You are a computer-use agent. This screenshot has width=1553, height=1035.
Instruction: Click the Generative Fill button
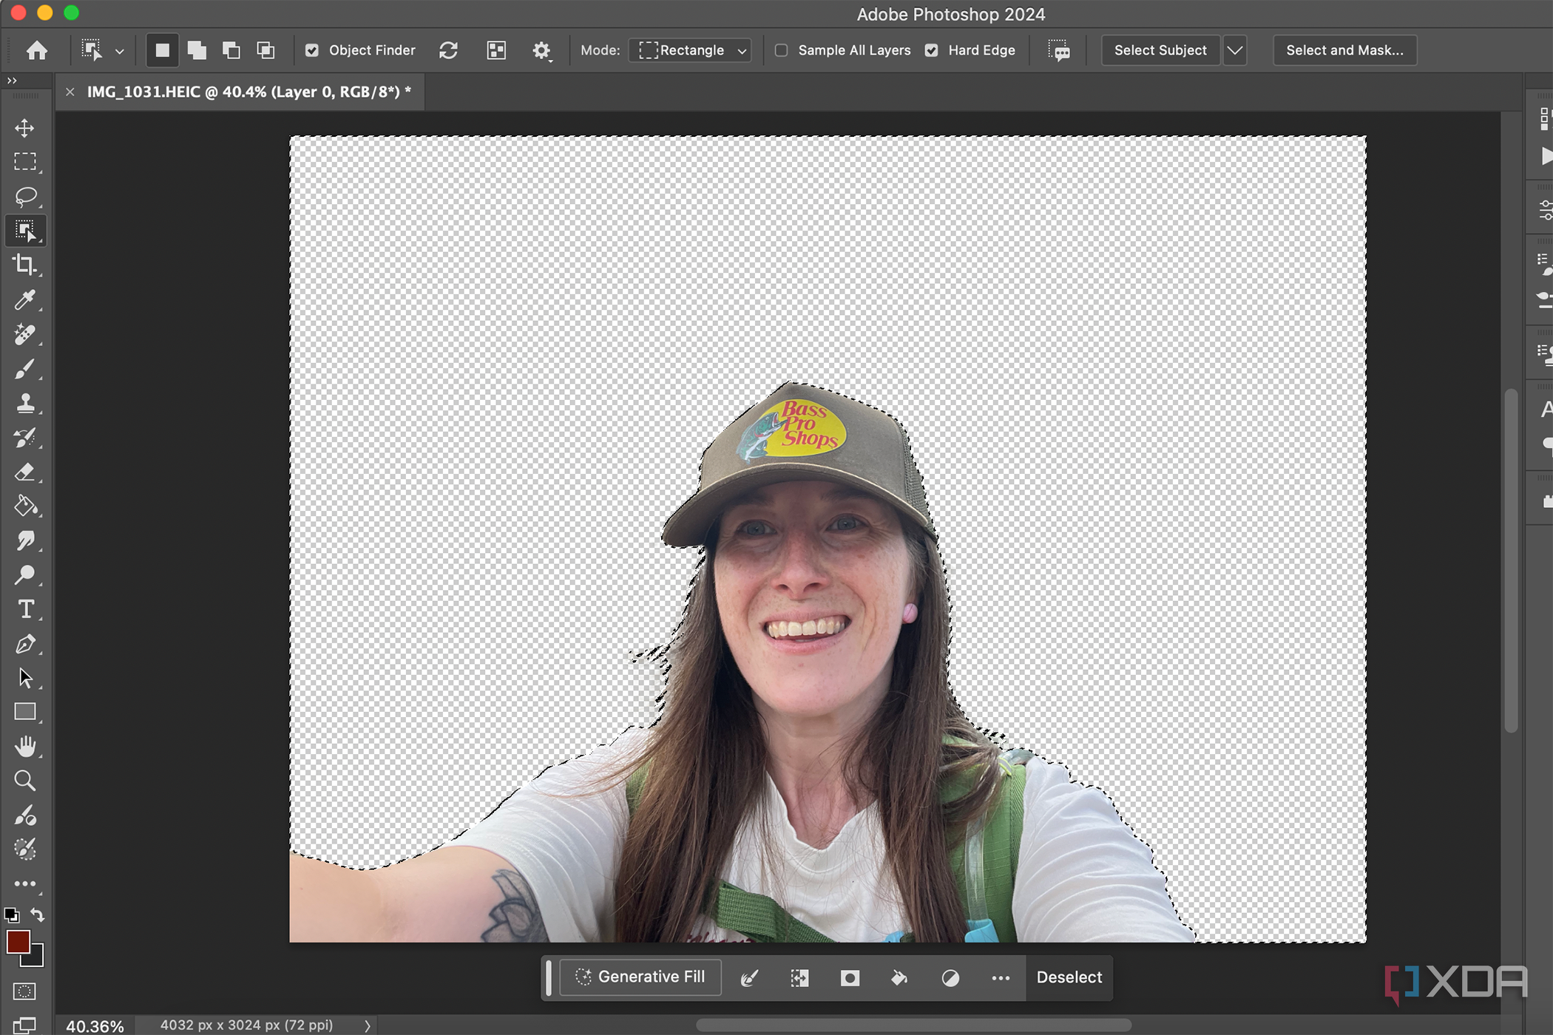pos(640,977)
